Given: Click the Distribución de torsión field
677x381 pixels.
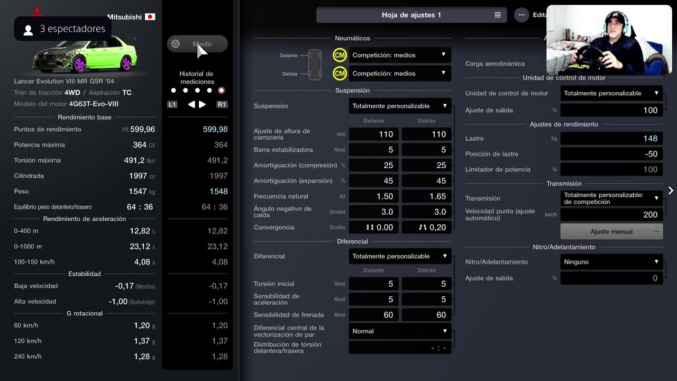Looking at the screenshot, I should point(400,348).
